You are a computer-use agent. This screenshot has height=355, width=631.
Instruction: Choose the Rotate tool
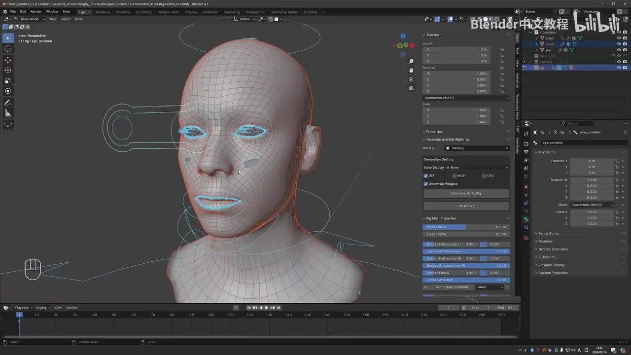point(8,70)
